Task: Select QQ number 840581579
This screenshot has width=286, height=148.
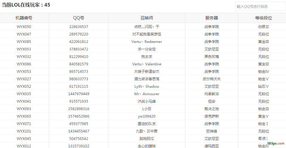Action: 79,64
